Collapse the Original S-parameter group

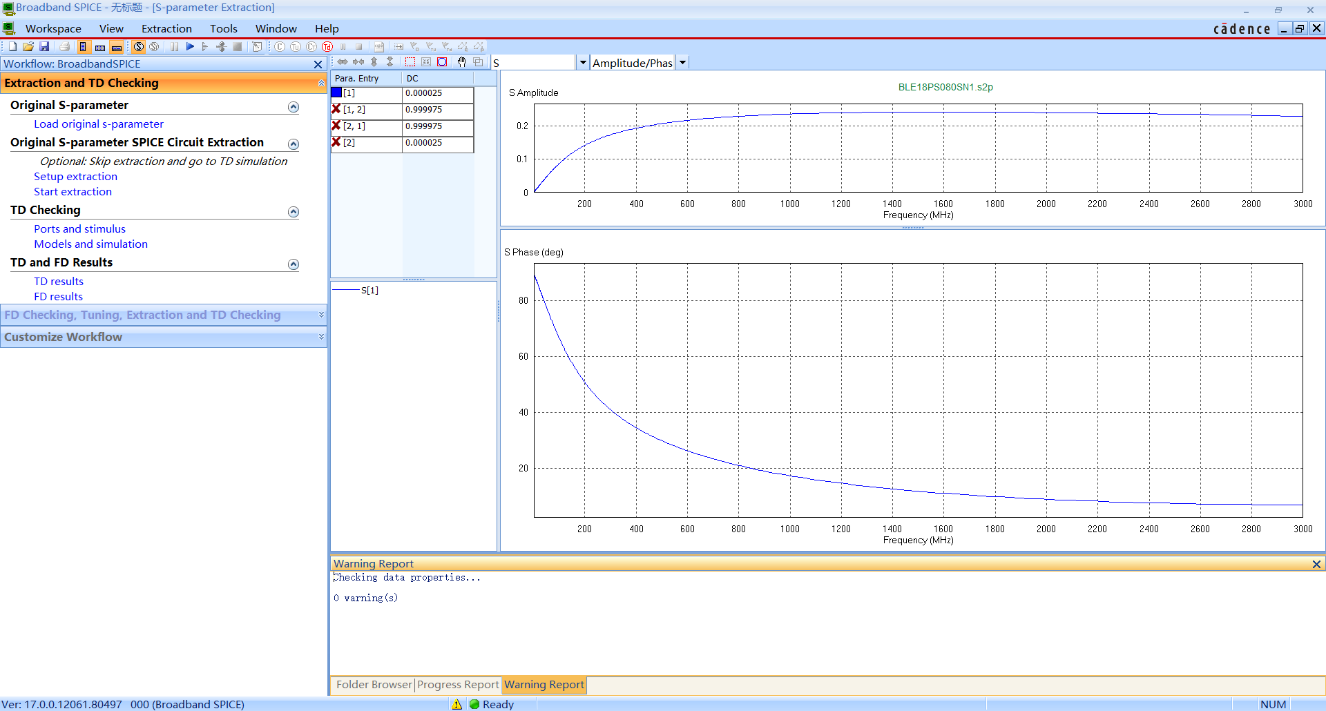click(294, 107)
